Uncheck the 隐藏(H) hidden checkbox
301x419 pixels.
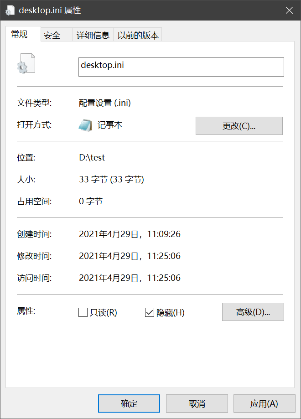pos(150,312)
